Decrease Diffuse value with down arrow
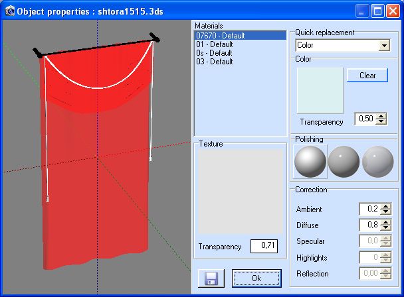The image size is (404, 297). 385,228
